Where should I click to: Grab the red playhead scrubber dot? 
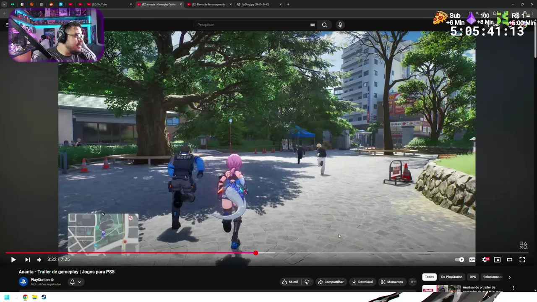click(x=255, y=253)
